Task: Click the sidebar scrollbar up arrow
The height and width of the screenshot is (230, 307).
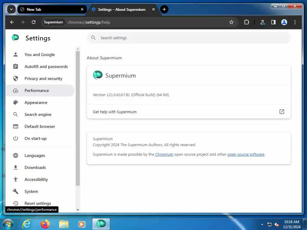Action: click(x=78, y=49)
